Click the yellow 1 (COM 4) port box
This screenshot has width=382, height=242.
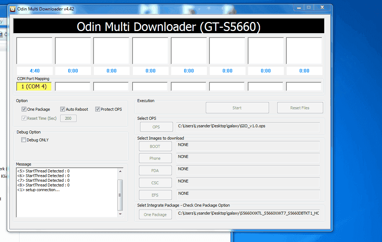(34, 87)
